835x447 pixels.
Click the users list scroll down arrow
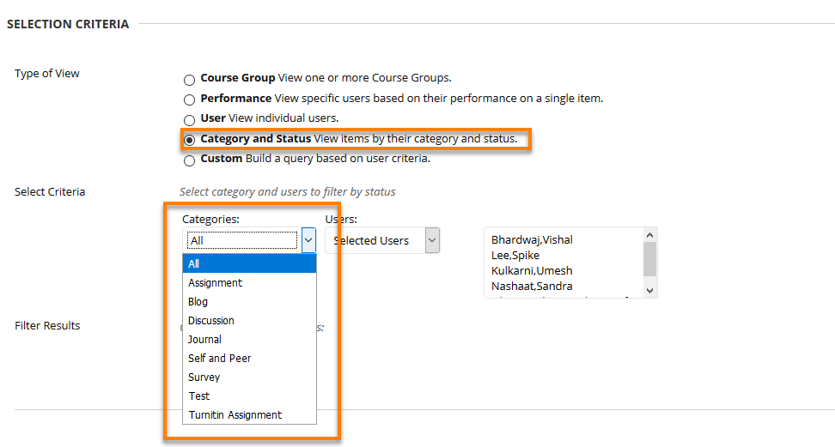(649, 291)
